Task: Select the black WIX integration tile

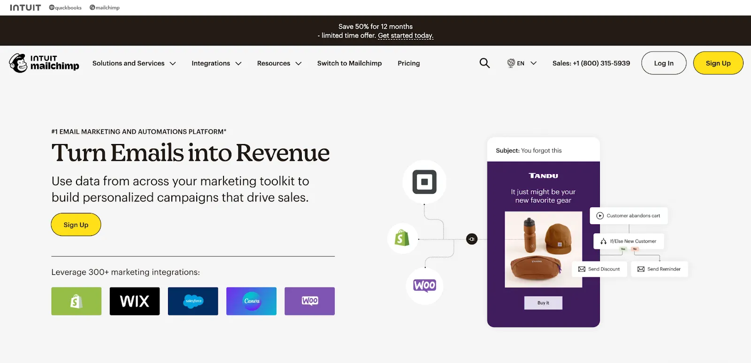Action: click(x=135, y=301)
